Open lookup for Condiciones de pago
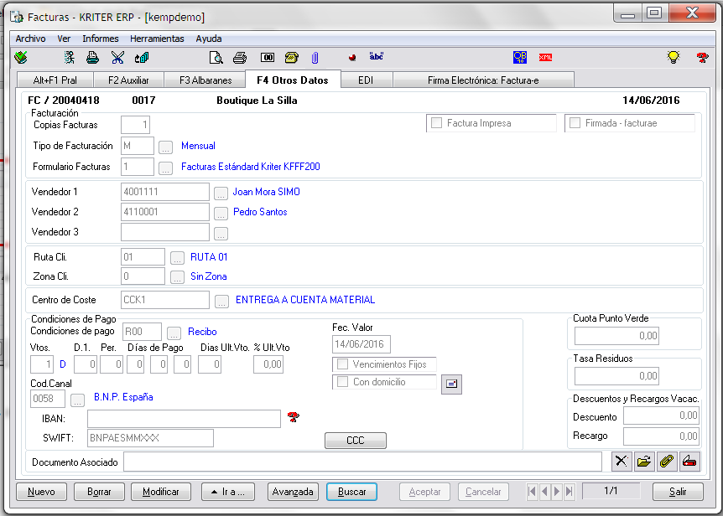 tap(174, 333)
